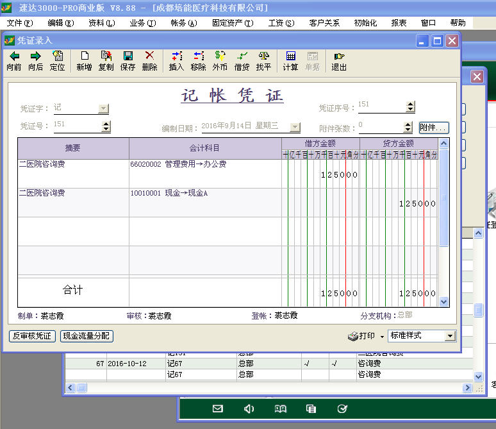Click the 会计科目 column header
Screen dimensions: 496x429
click(205, 148)
